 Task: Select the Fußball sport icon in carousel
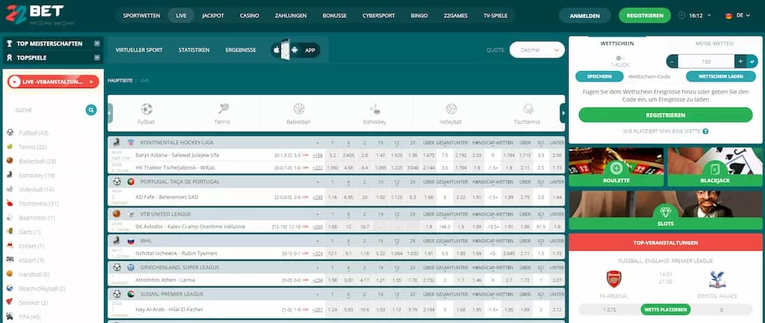coord(146,109)
